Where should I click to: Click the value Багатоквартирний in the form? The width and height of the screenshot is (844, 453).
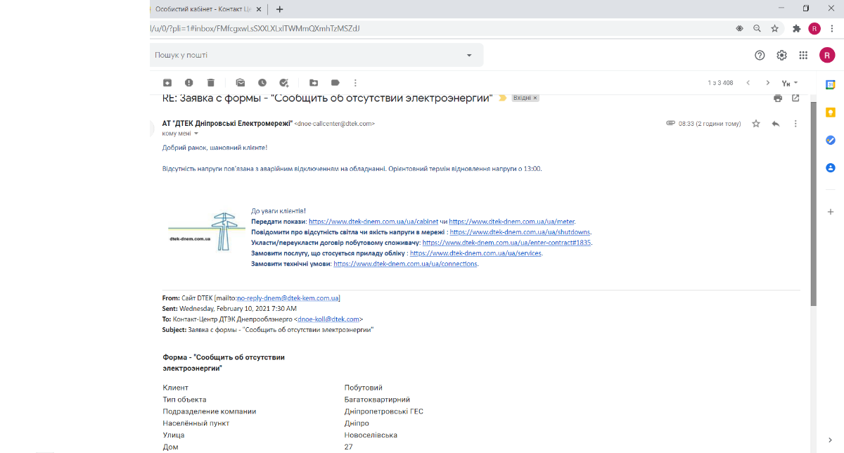pyautogui.click(x=377, y=400)
